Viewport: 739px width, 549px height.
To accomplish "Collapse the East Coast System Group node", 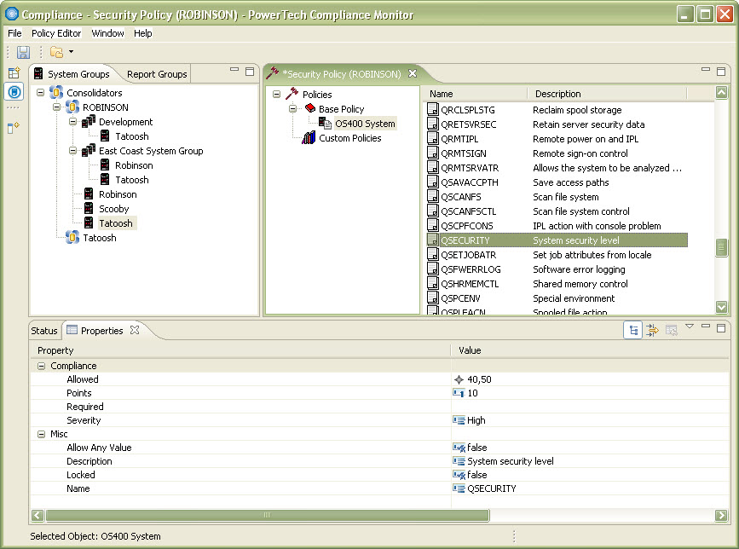I will 72,151.
